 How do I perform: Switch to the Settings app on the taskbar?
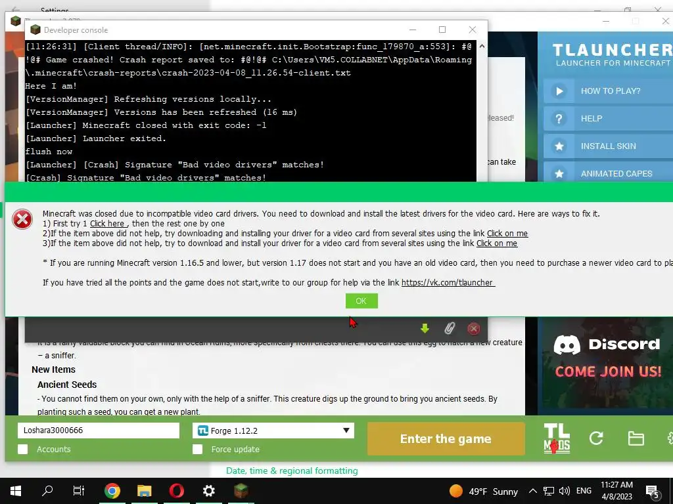pos(208,491)
